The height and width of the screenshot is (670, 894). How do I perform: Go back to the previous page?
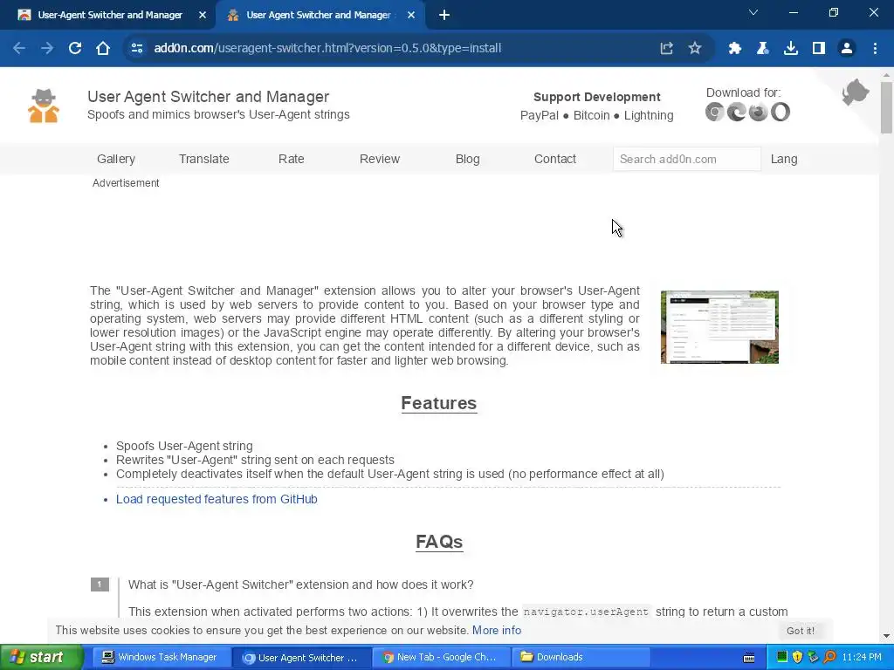[x=19, y=49]
